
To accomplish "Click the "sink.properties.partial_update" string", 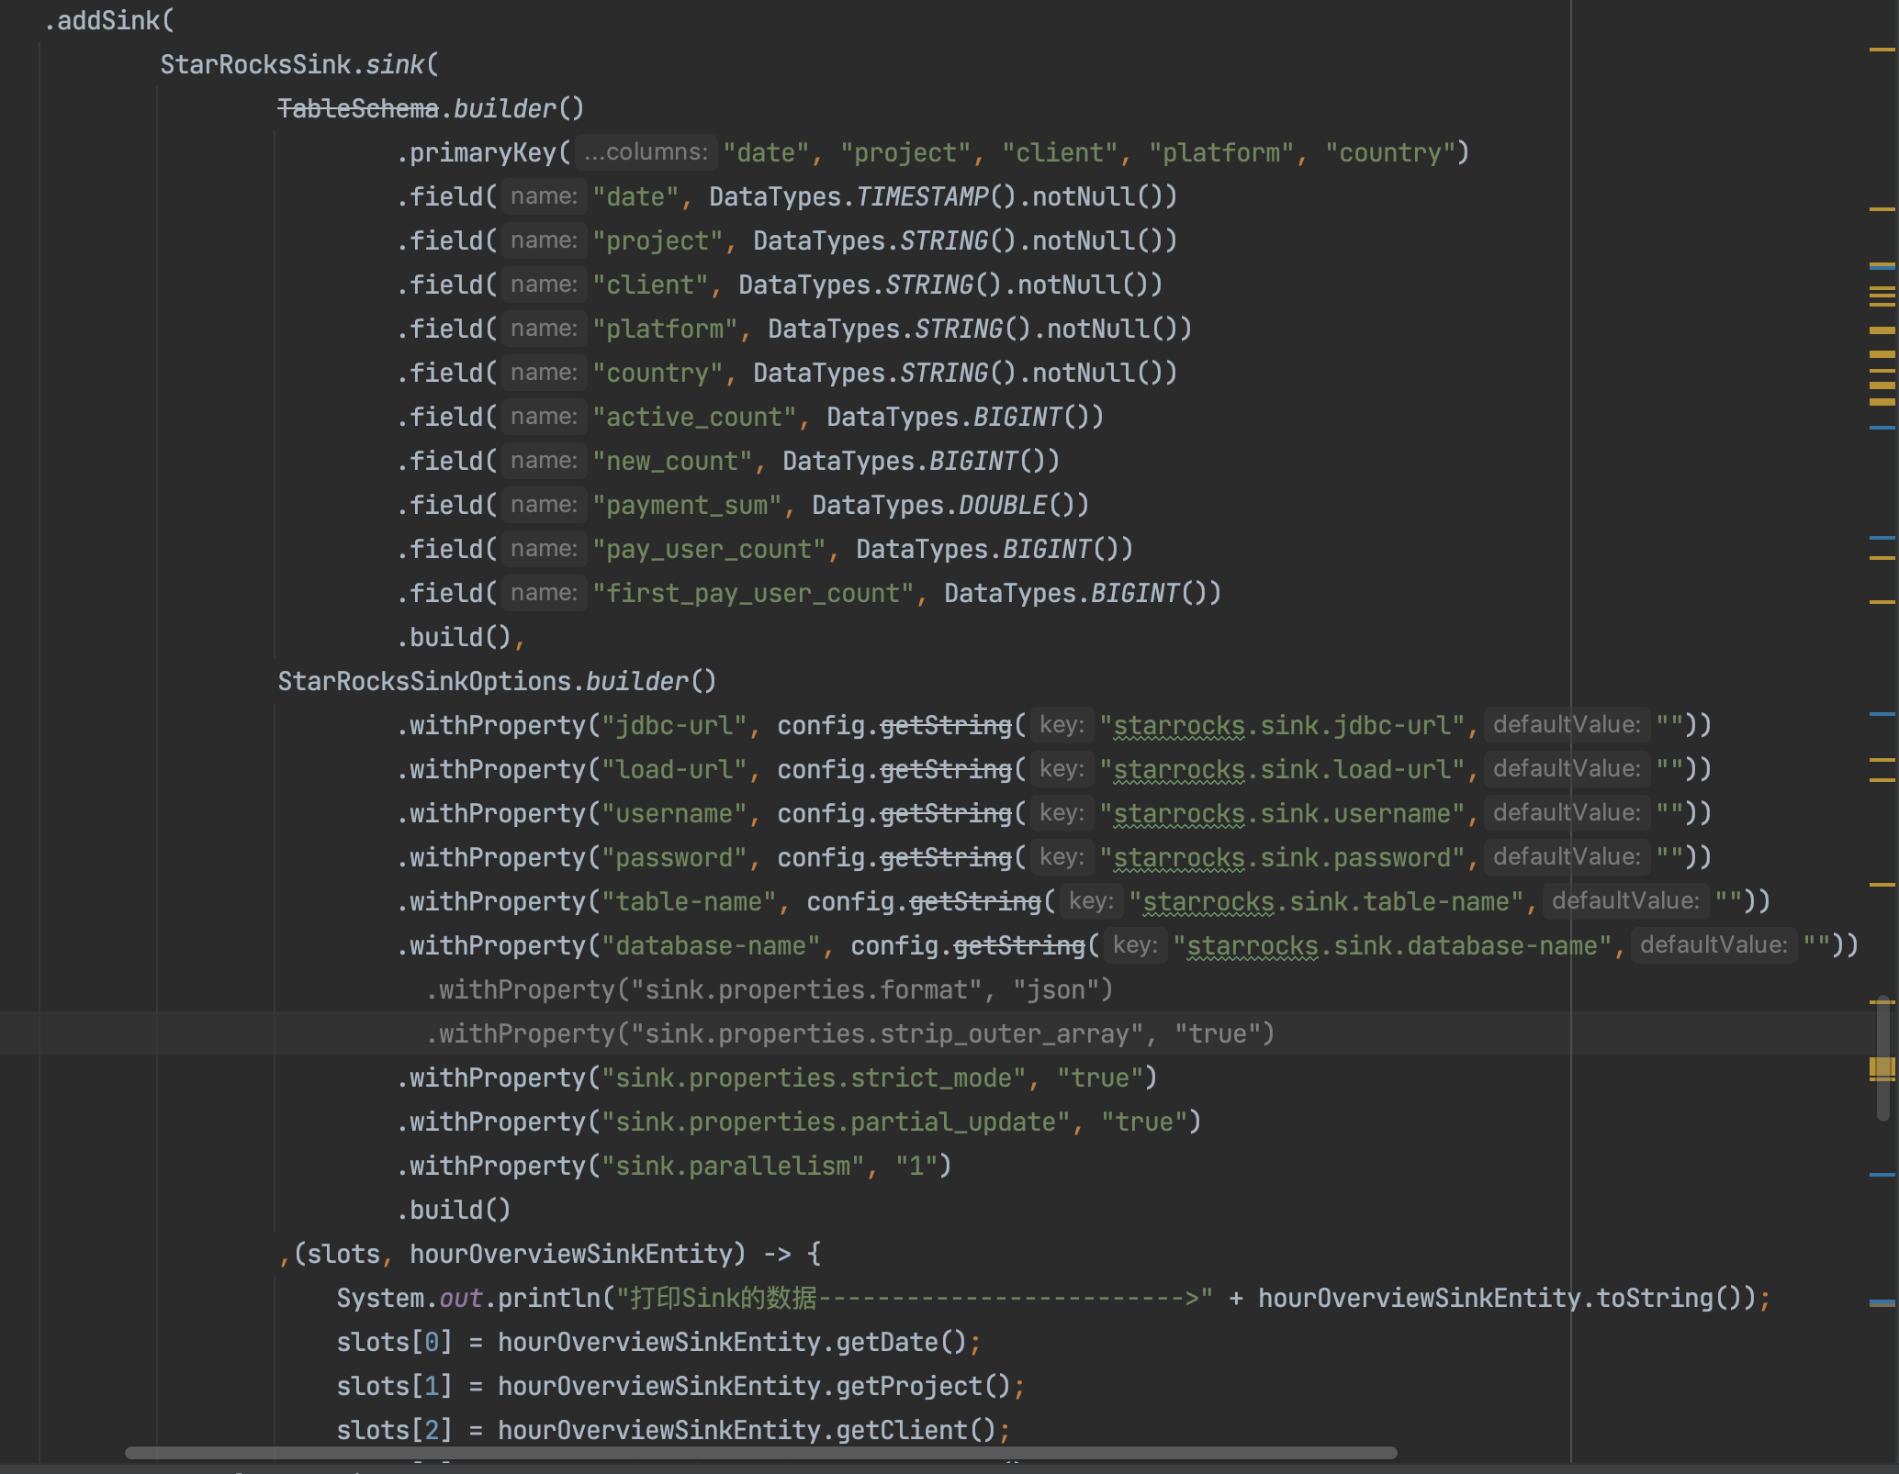I will coord(836,1122).
